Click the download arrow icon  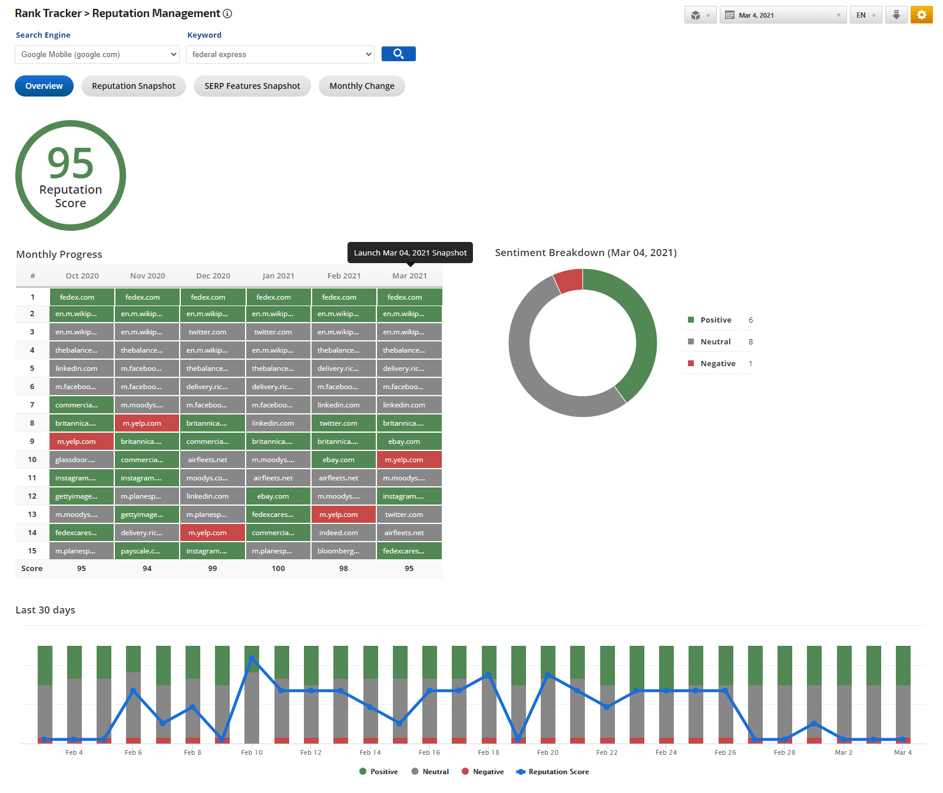[896, 15]
